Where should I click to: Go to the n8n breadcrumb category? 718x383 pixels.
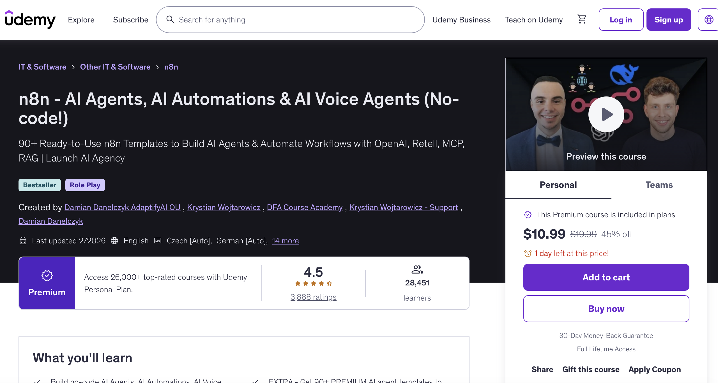click(171, 67)
